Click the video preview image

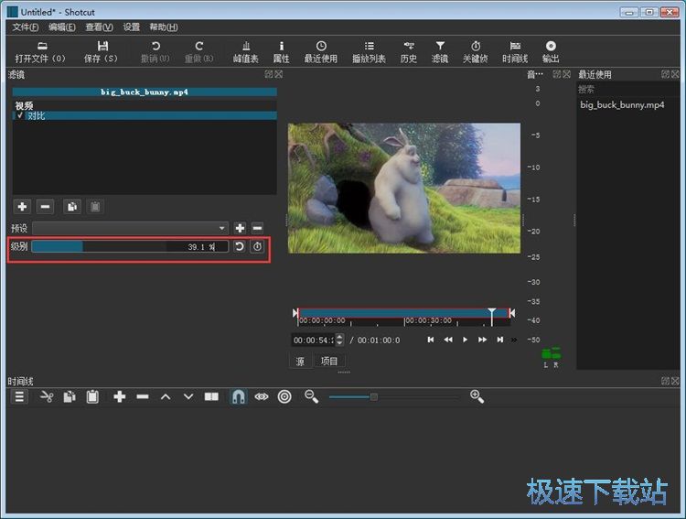[x=404, y=188]
